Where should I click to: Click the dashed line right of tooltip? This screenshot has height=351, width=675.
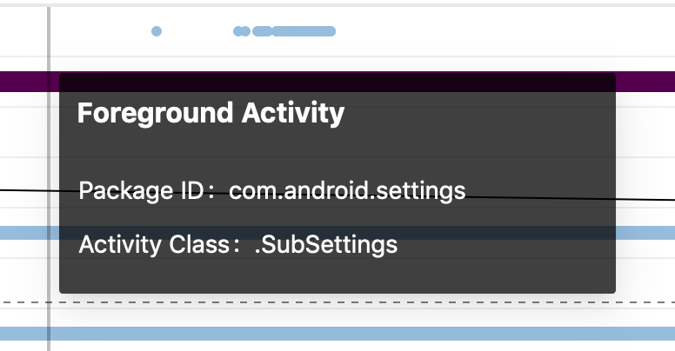tap(645, 303)
